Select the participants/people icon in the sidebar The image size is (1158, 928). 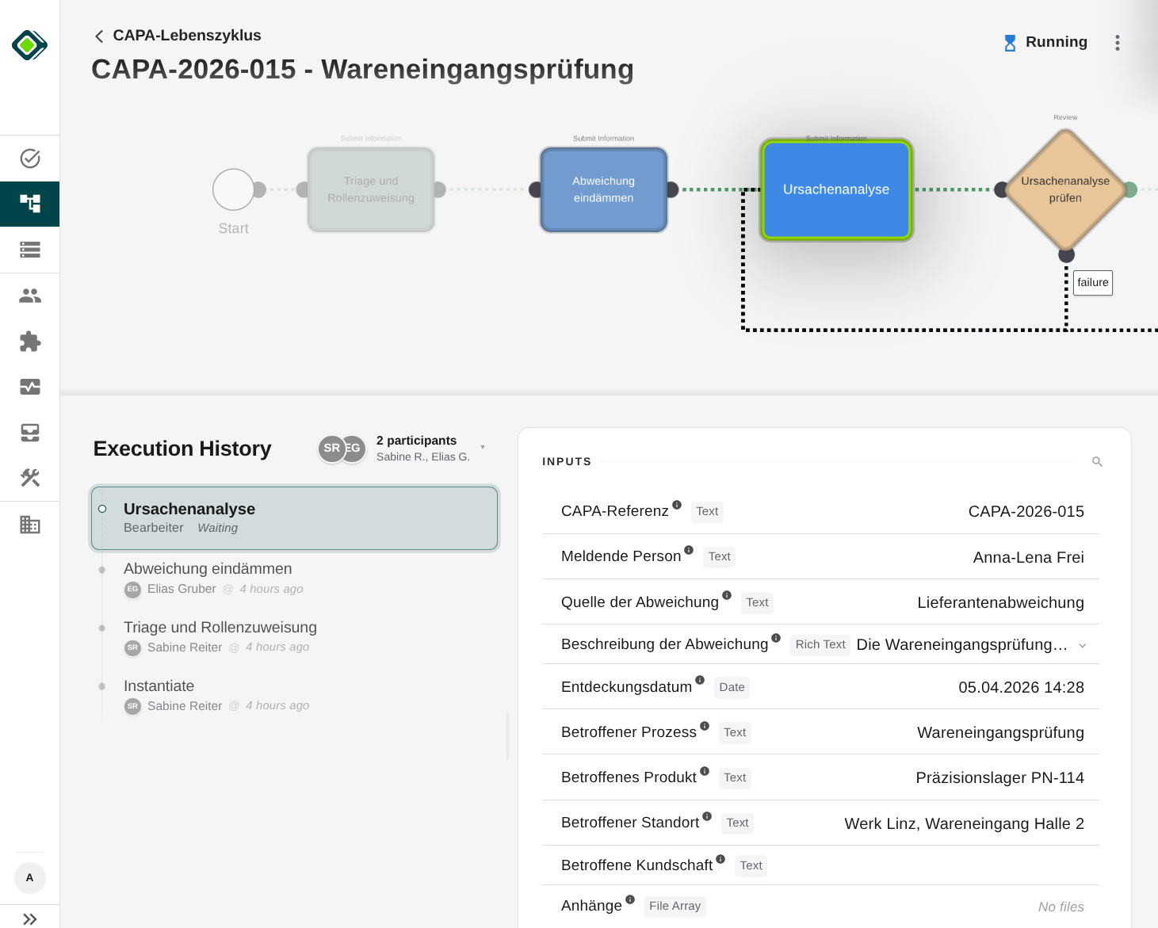[x=29, y=296]
